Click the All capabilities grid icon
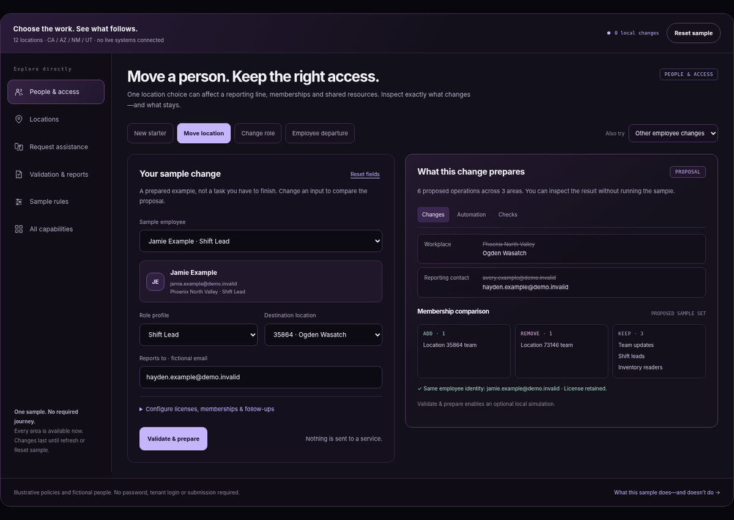Screen dimensions: 734x520 18,229
